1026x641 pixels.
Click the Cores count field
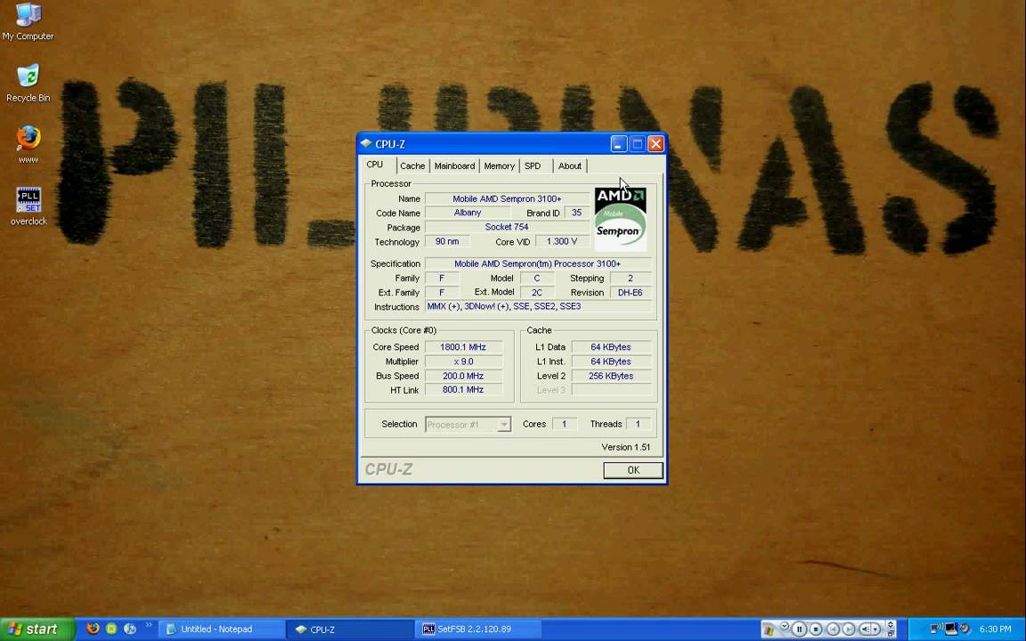[565, 424]
